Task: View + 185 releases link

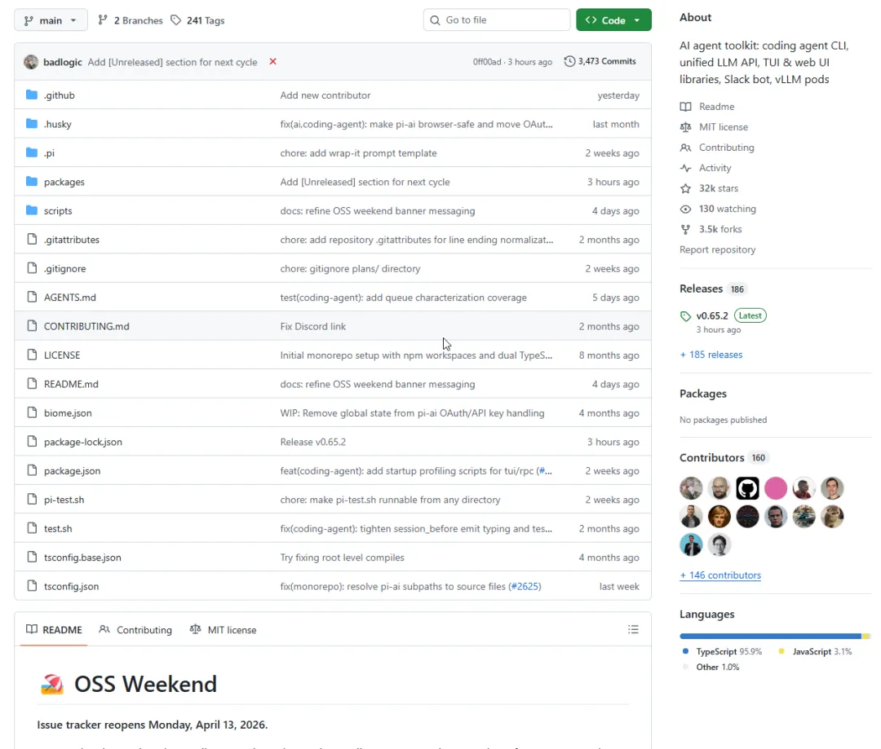Action: [x=711, y=355]
